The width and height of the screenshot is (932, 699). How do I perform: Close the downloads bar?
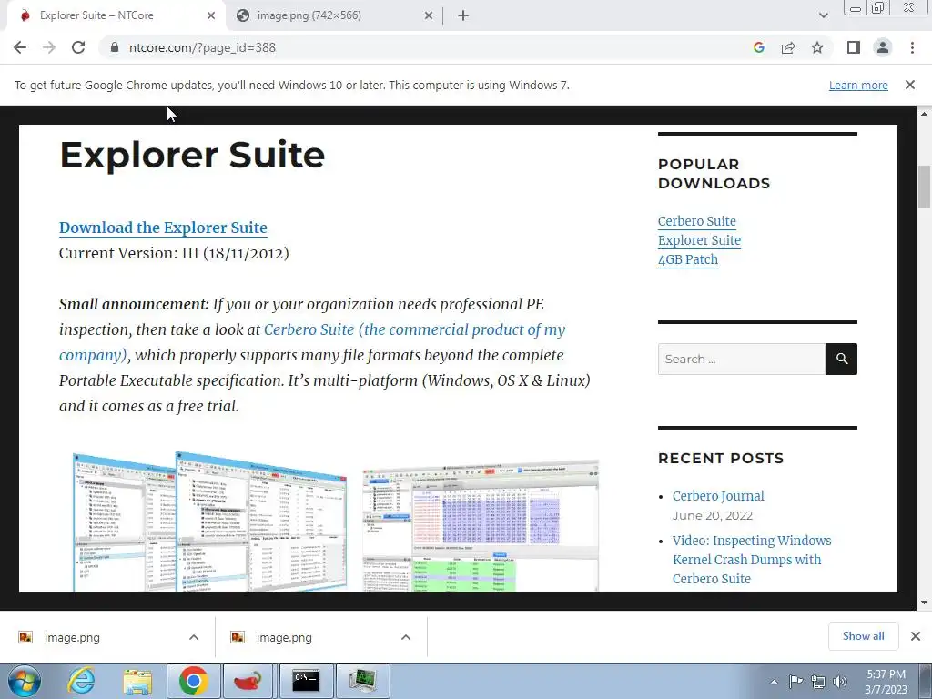tap(916, 636)
